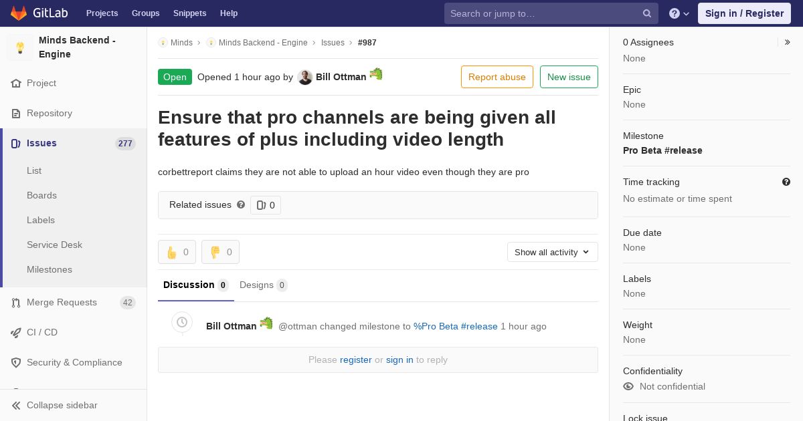Viewport: 803px width, 421px height.
Task: Click the Minds breadcrumb lightbulb icon
Action: click(163, 43)
